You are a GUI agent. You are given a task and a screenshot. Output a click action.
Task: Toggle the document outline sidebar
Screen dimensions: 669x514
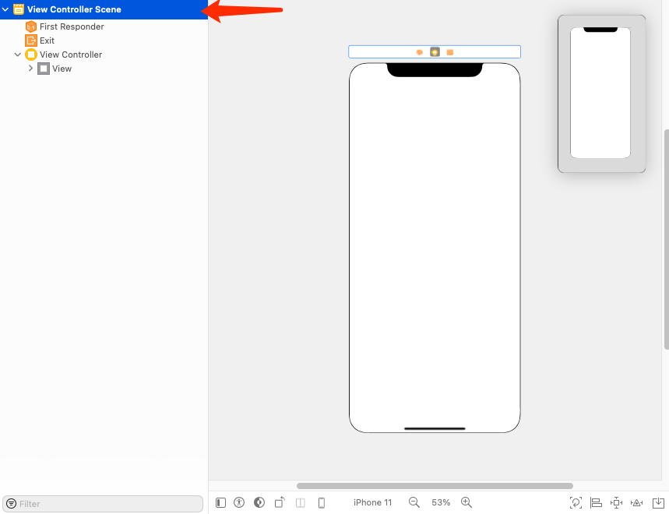220,503
